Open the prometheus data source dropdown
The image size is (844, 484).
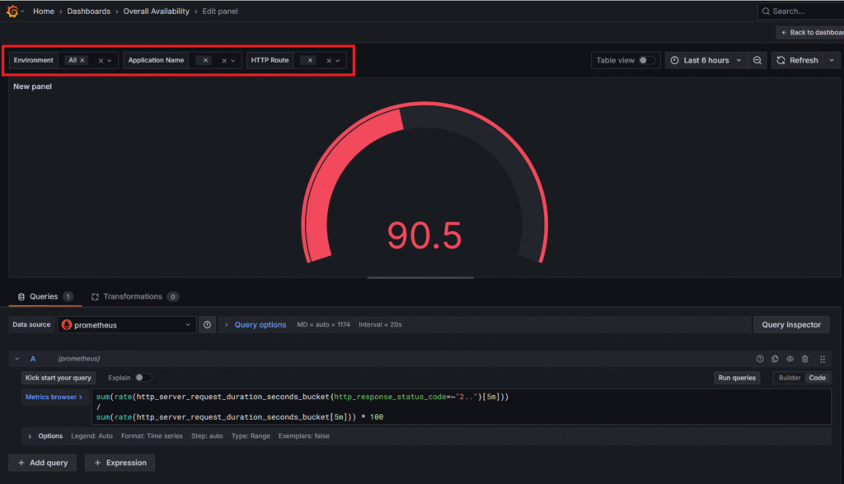pos(126,325)
